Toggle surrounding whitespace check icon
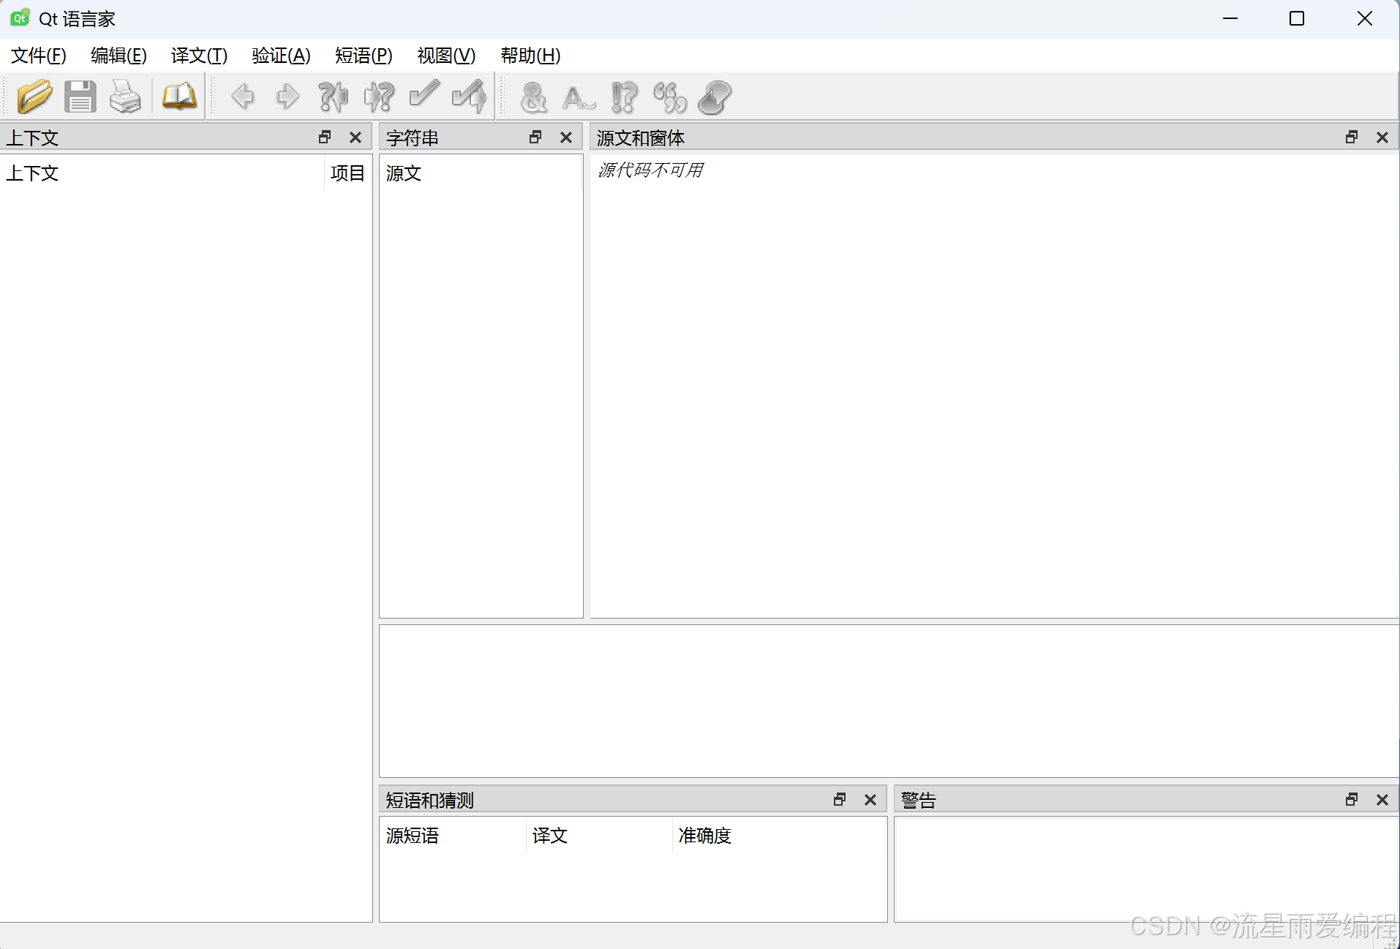The image size is (1400, 949). [579, 97]
